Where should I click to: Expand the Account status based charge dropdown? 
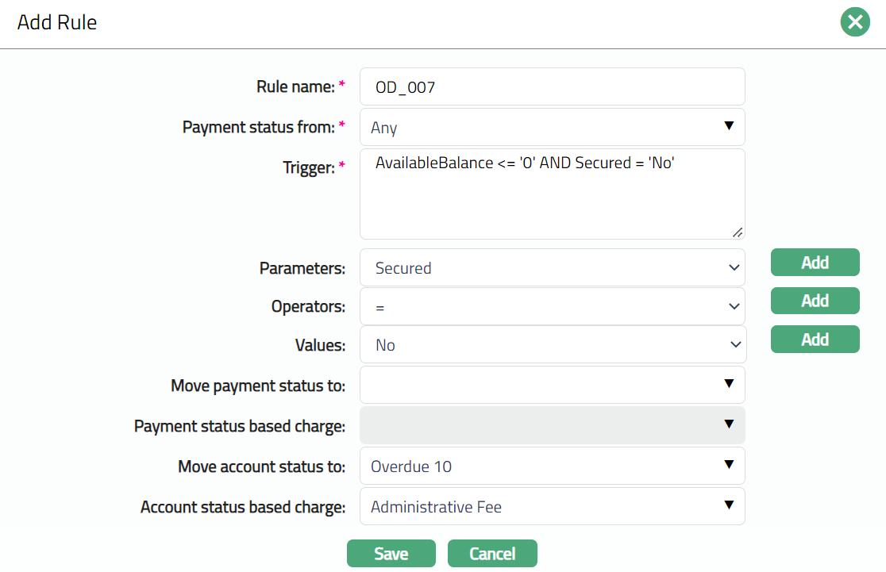tap(552, 506)
